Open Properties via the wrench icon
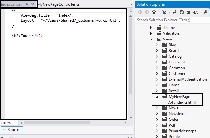The height and width of the screenshot is (138, 210). 205,12
